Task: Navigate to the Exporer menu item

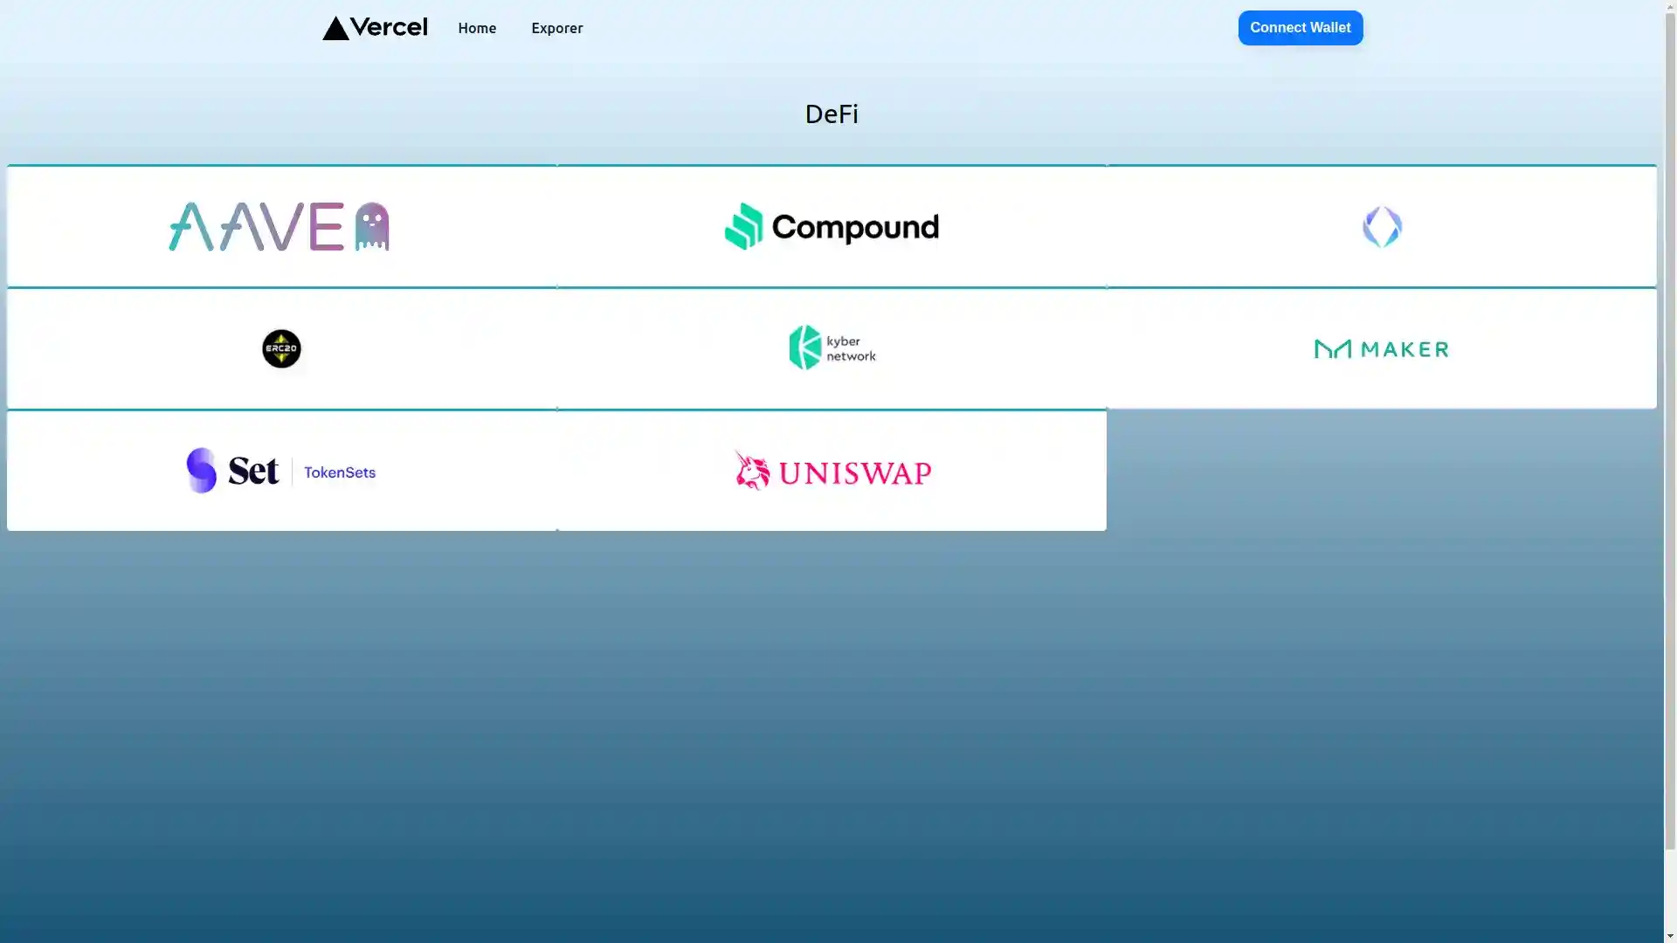Action: (x=556, y=28)
